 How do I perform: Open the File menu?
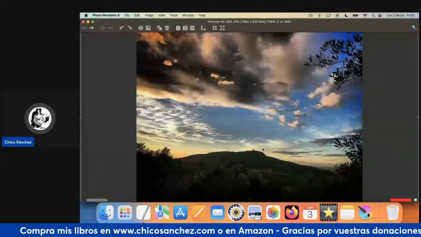127,15
